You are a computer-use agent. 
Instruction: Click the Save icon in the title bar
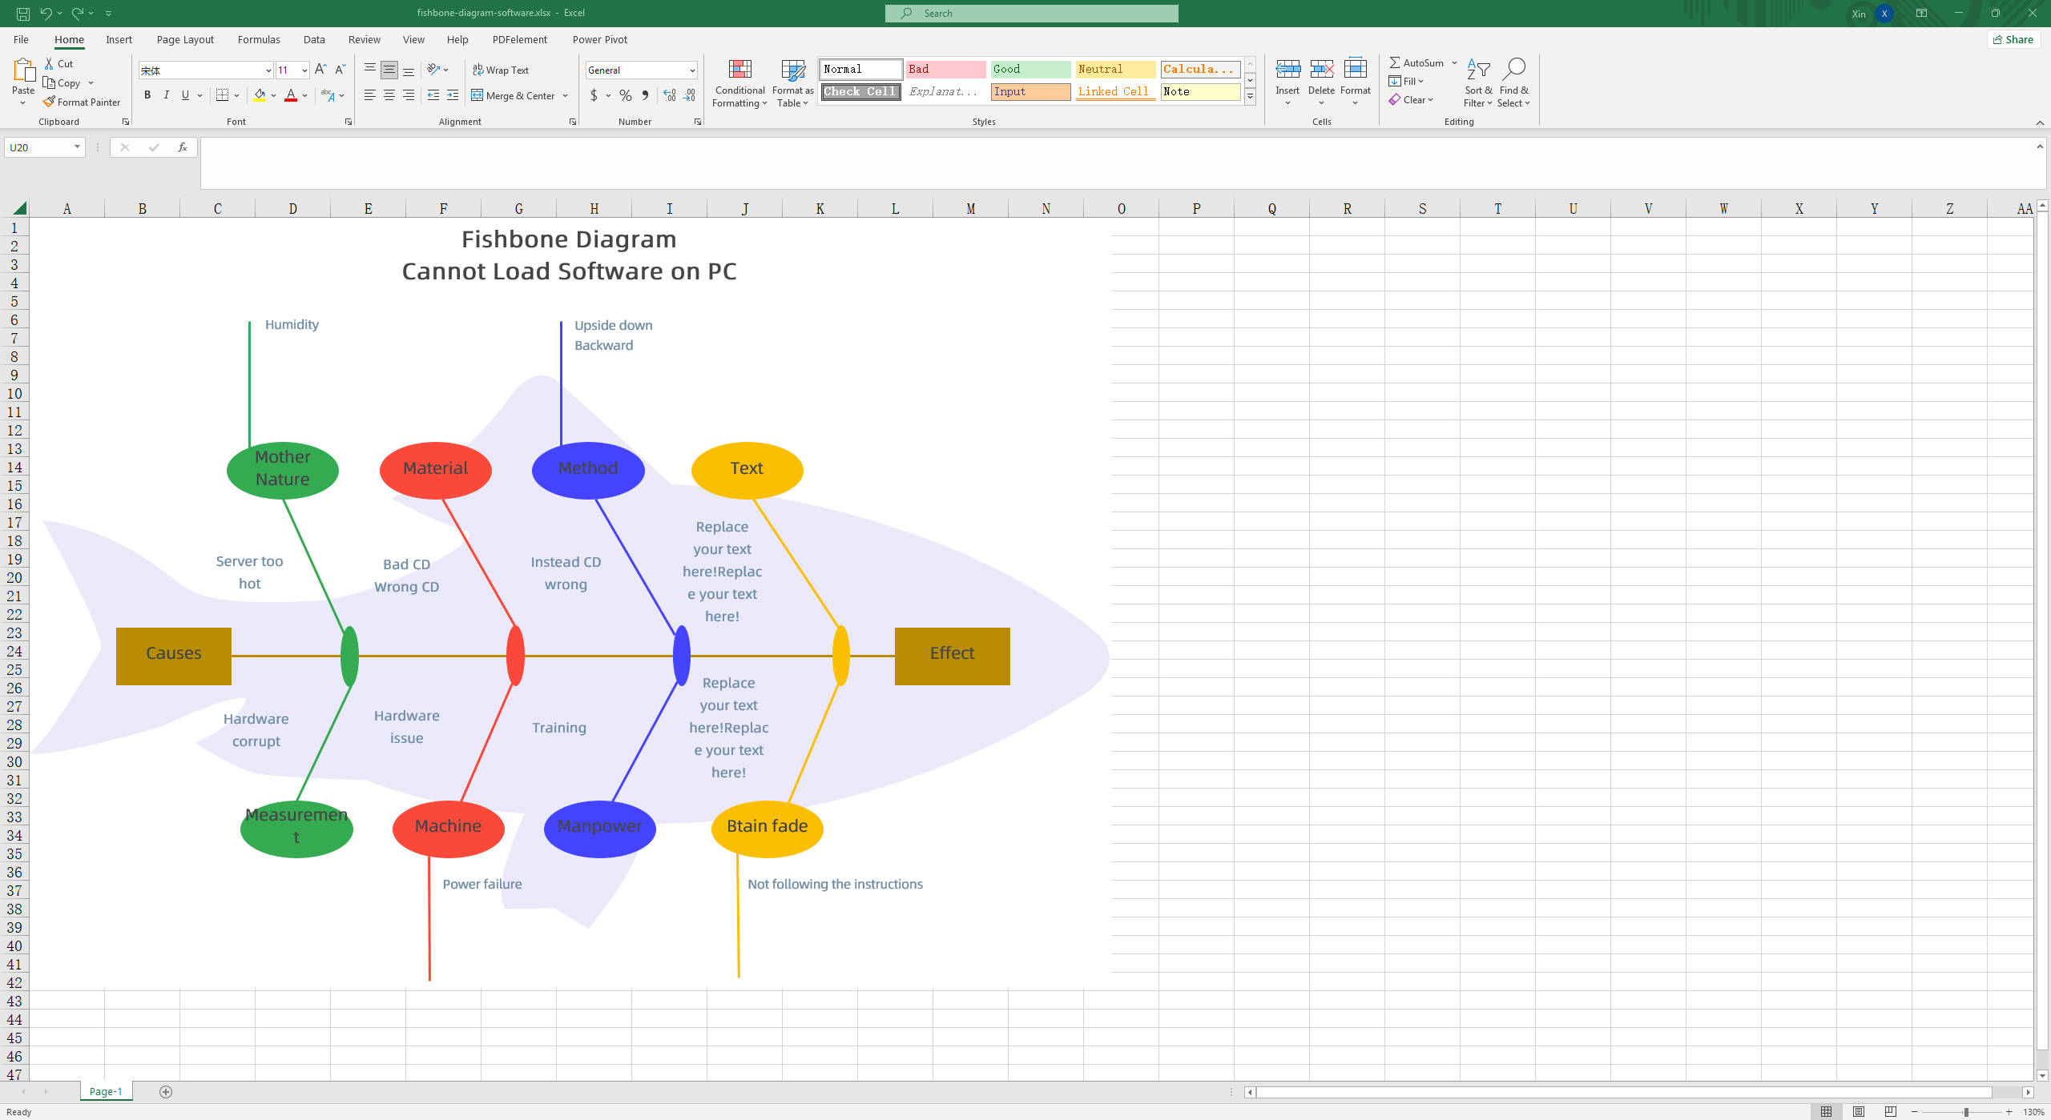tap(23, 13)
